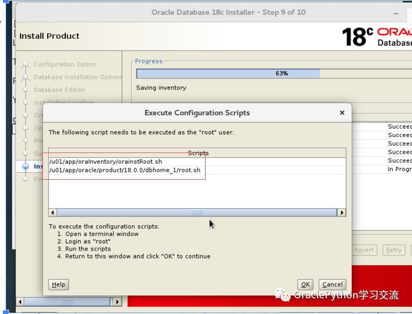Click the sidebar horizontal scrollbar thumb
This screenshot has width=412, height=314.
point(67,302)
